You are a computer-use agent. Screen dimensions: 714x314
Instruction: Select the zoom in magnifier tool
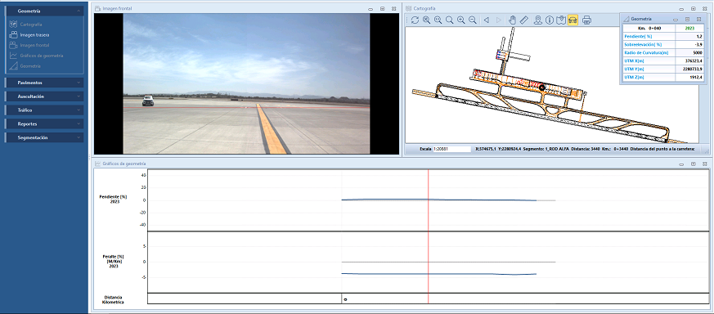click(460, 20)
